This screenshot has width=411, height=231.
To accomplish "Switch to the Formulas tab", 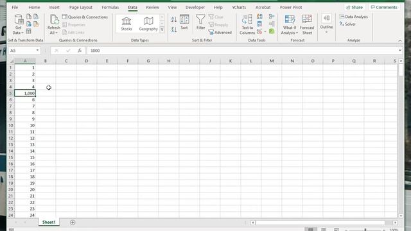I will coord(110,7).
